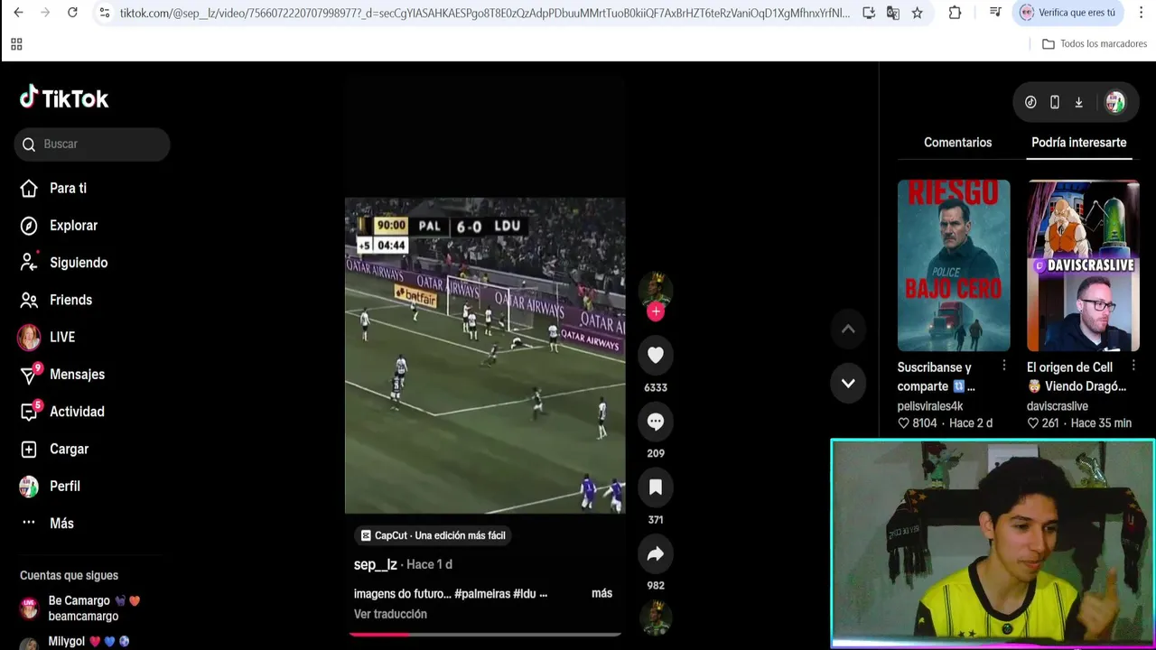Viewport: 1156px width, 650px height.
Task: Click the media control icon in toolbar
Action: pos(995,13)
